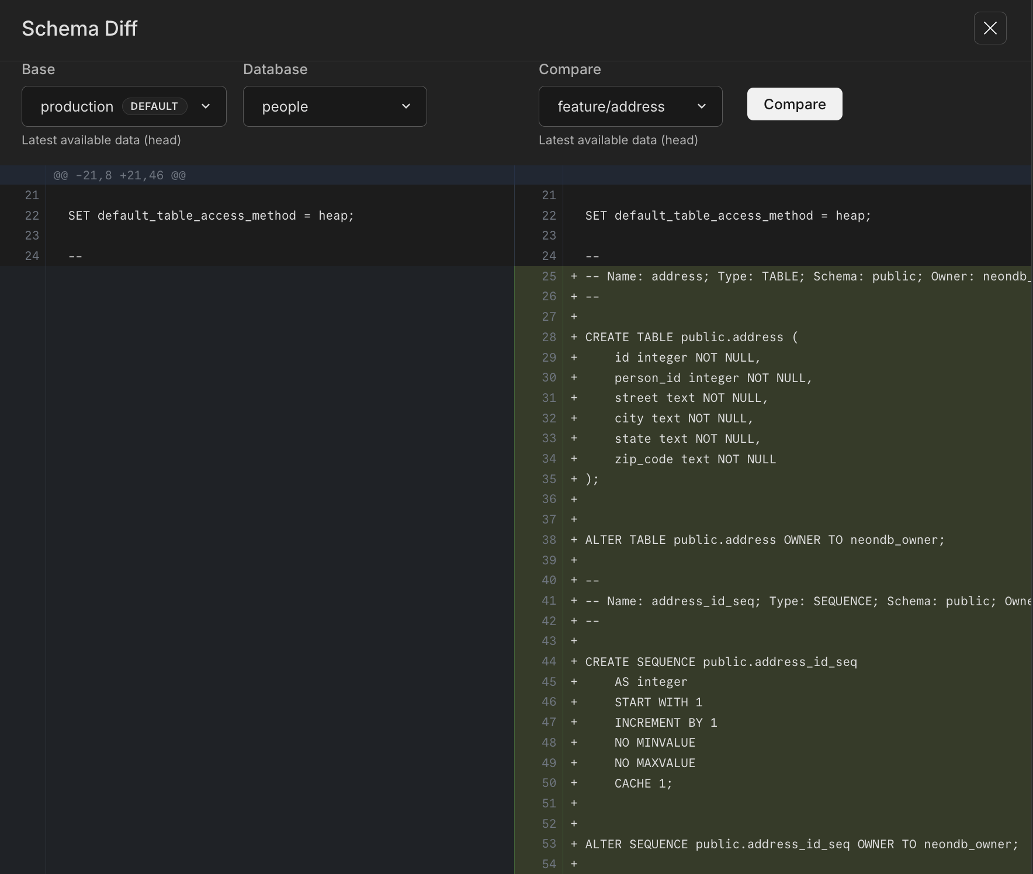The image size is (1033, 874).
Task: Click line number 22 in the base pane
Action: point(32,215)
